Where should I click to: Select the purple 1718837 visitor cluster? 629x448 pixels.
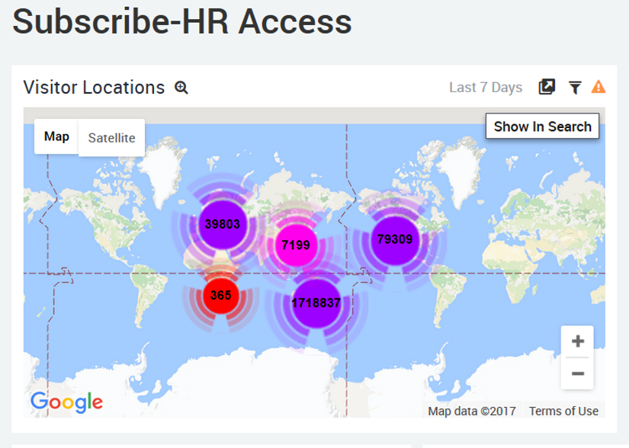(x=316, y=303)
